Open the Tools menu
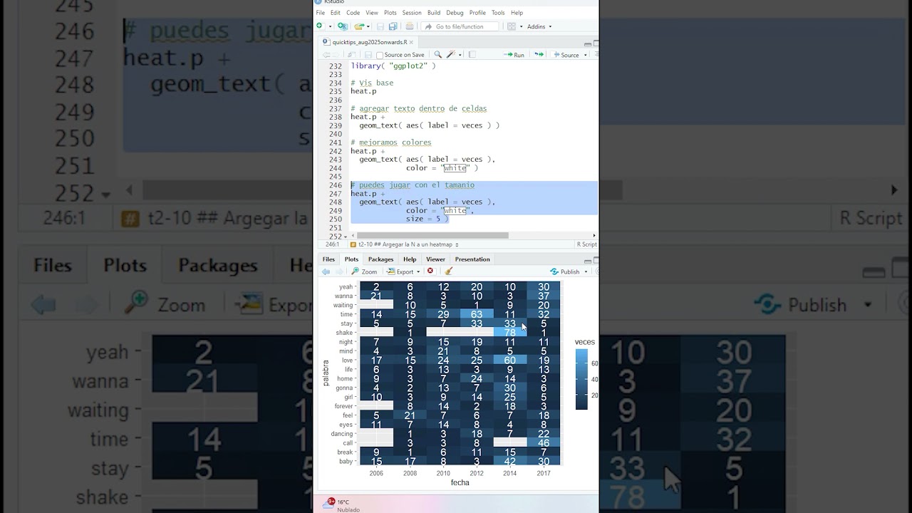Viewport: 912px width, 513px height. [x=497, y=13]
